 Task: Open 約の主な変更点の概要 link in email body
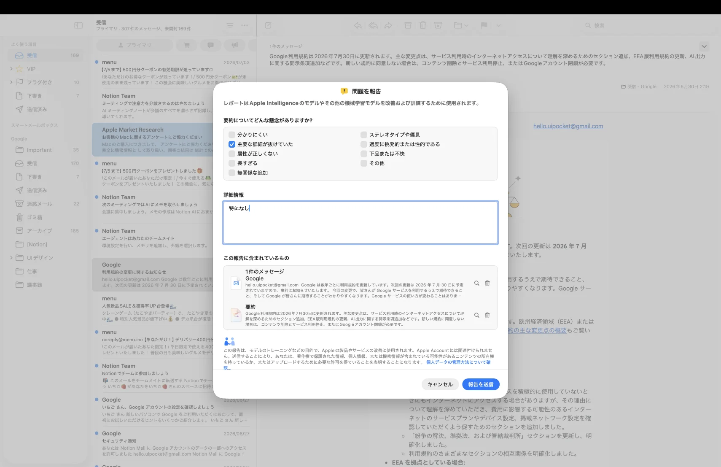[x=537, y=330]
